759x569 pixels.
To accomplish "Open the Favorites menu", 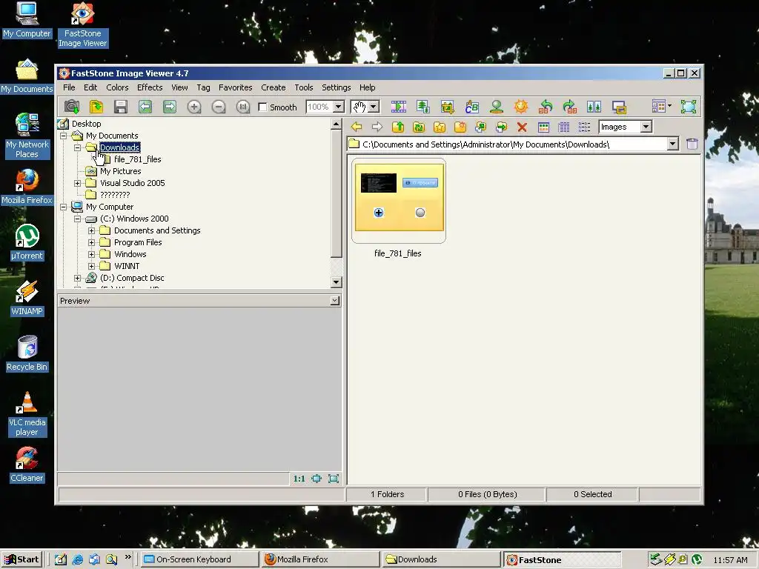I will [x=235, y=87].
